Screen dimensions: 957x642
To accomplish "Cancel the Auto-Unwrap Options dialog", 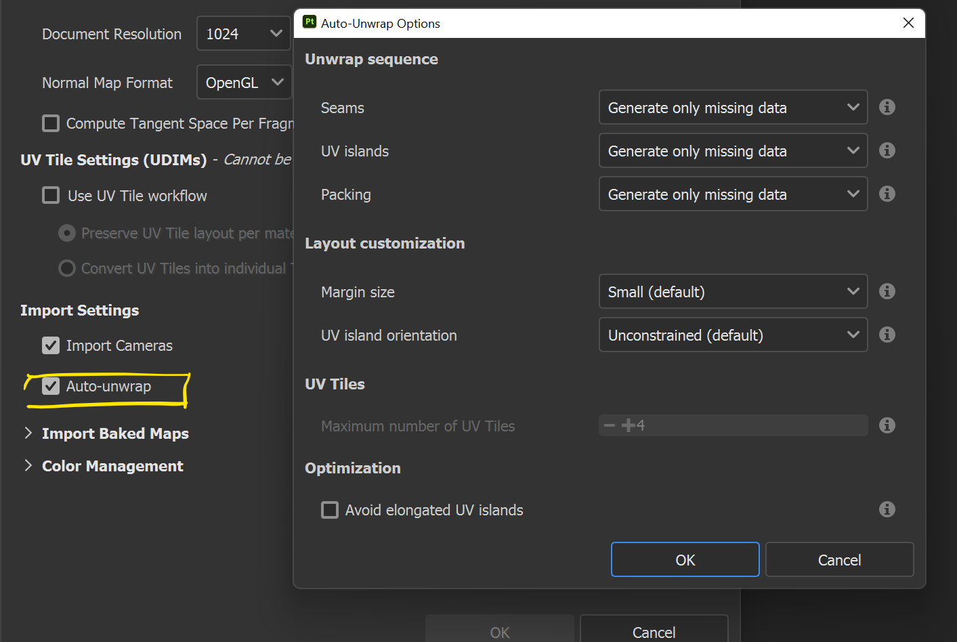I will click(x=839, y=559).
